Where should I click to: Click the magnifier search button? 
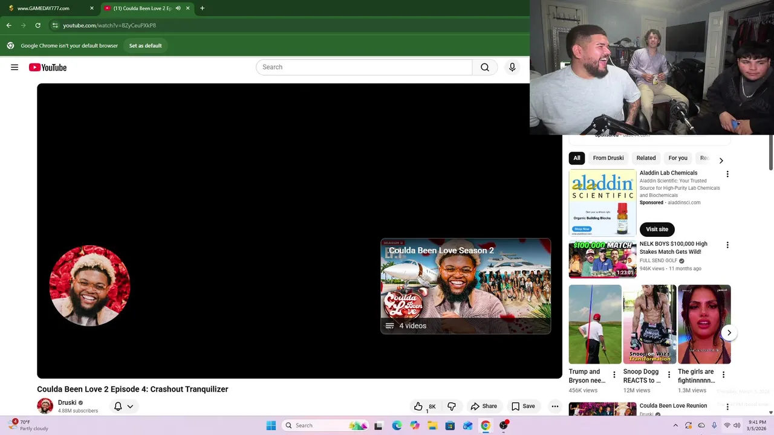tap(485, 67)
